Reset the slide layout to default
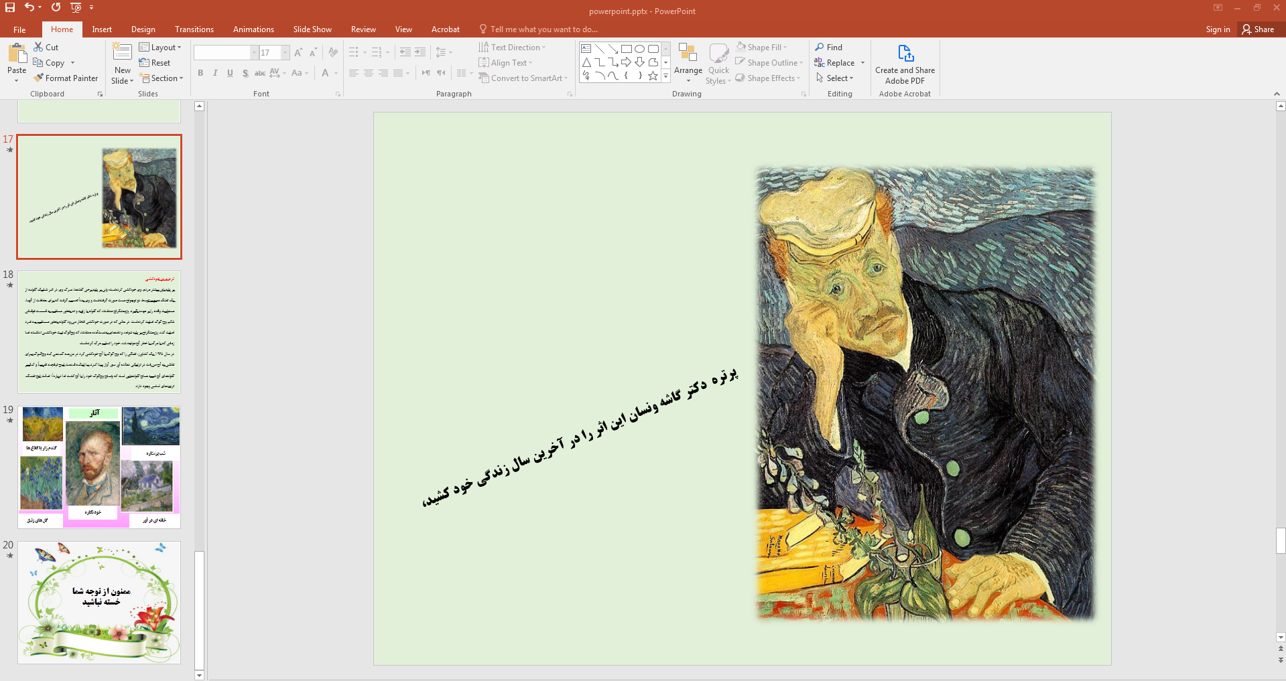Screen dimensions: 1286x681 tap(155, 63)
